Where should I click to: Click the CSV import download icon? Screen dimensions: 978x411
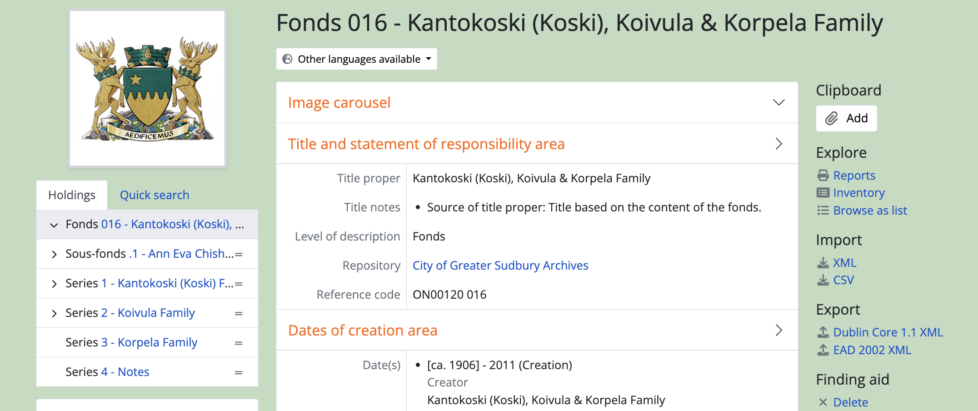pyautogui.click(x=823, y=280)
